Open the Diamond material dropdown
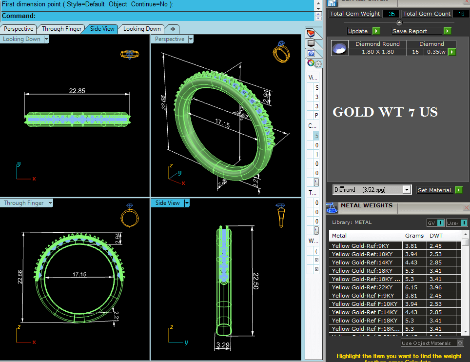470x362 pixels. (407, 190)
